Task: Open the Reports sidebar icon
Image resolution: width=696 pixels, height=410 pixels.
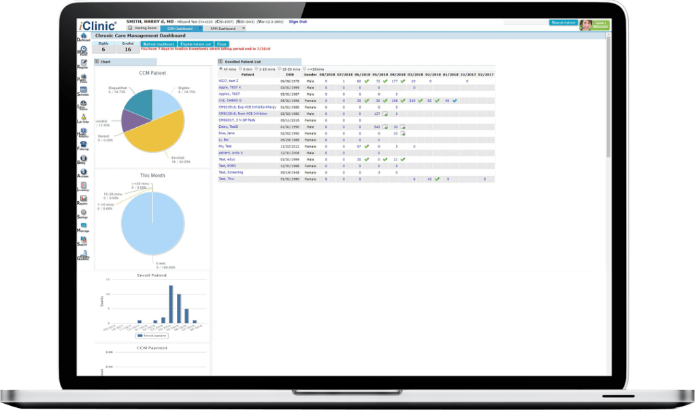Action: pos(83,199)
